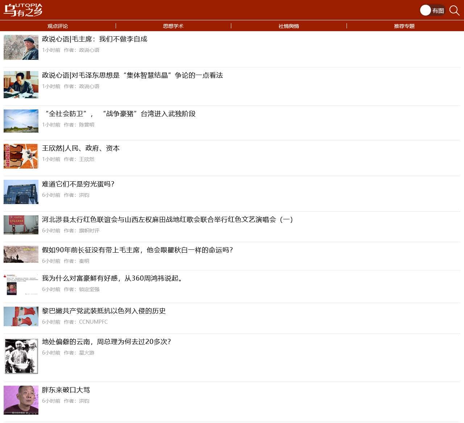The image size is (464, 423).
Task: Open the 观点评论 section
Action: click(x=58, y=26)
